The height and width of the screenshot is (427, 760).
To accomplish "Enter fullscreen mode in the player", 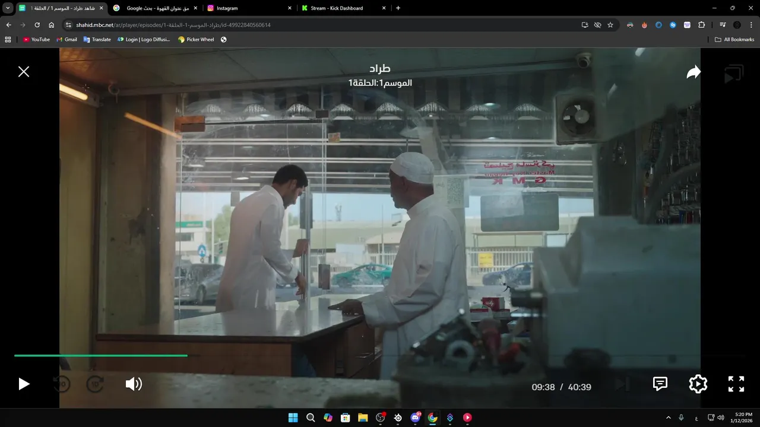I will (x=736, y=384).
